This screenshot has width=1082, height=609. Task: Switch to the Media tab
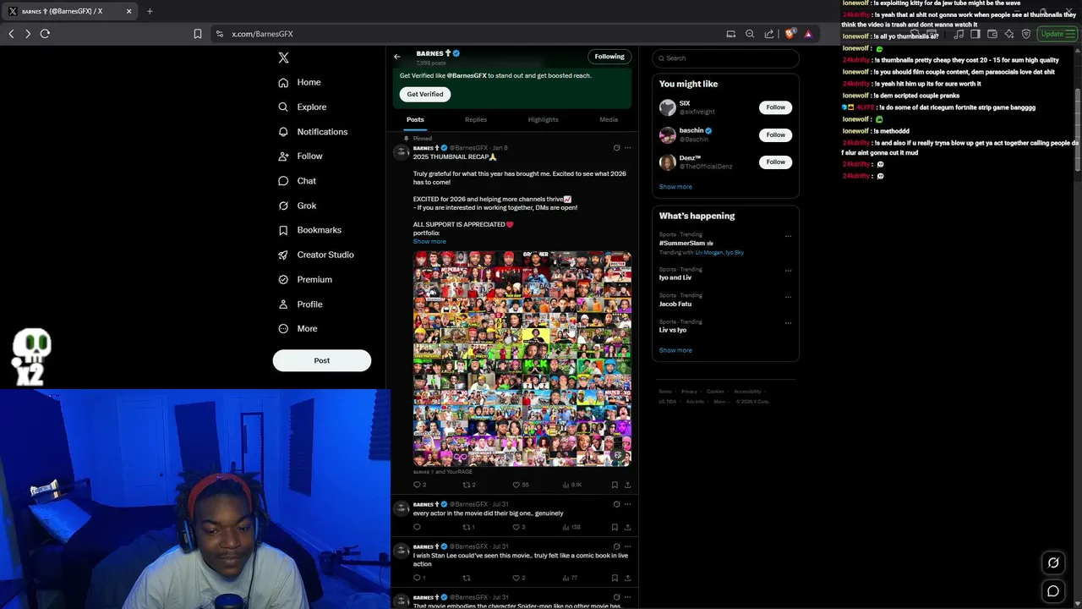[x=609, y=120]
